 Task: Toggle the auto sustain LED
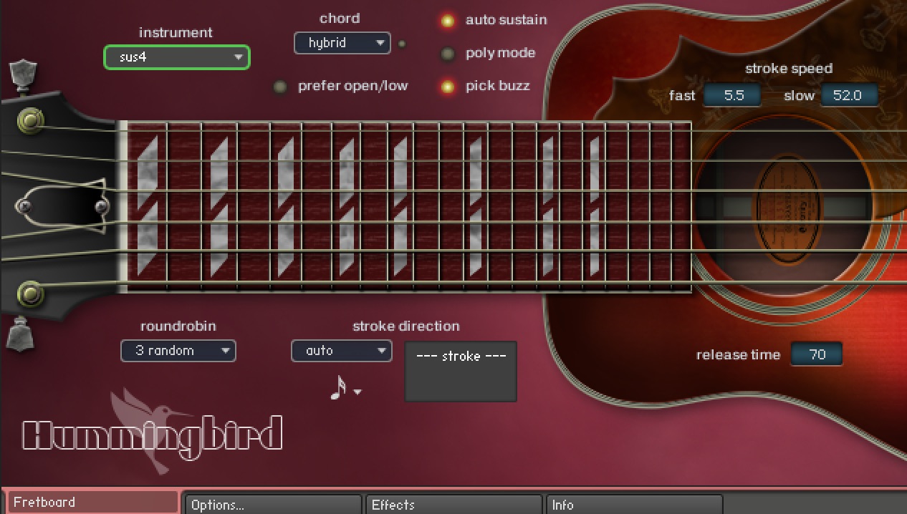447,21
